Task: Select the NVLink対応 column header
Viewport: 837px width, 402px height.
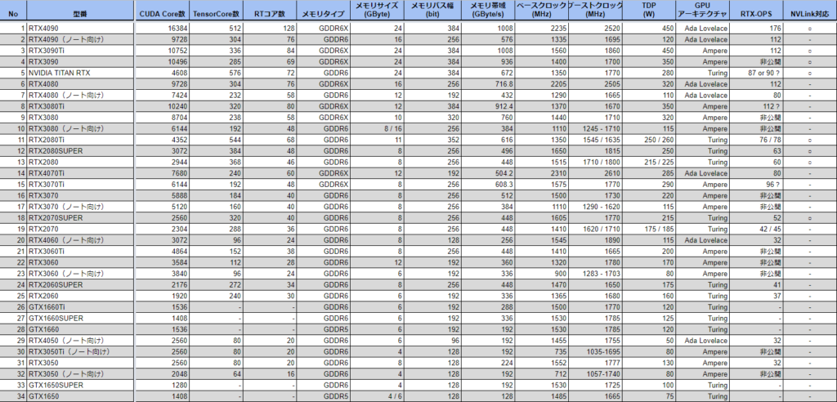Action: coord(810,13)
